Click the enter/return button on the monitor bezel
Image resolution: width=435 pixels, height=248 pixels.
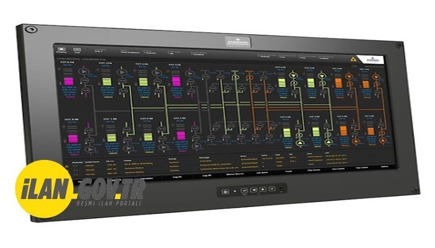coord(244,190)
